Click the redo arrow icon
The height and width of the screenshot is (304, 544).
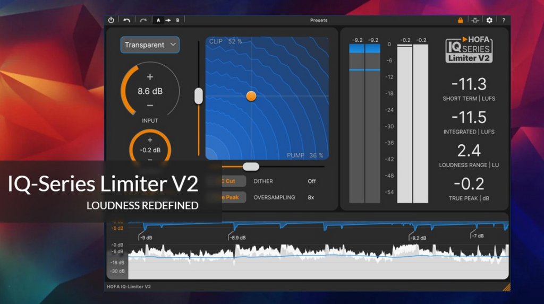point(143,21)
